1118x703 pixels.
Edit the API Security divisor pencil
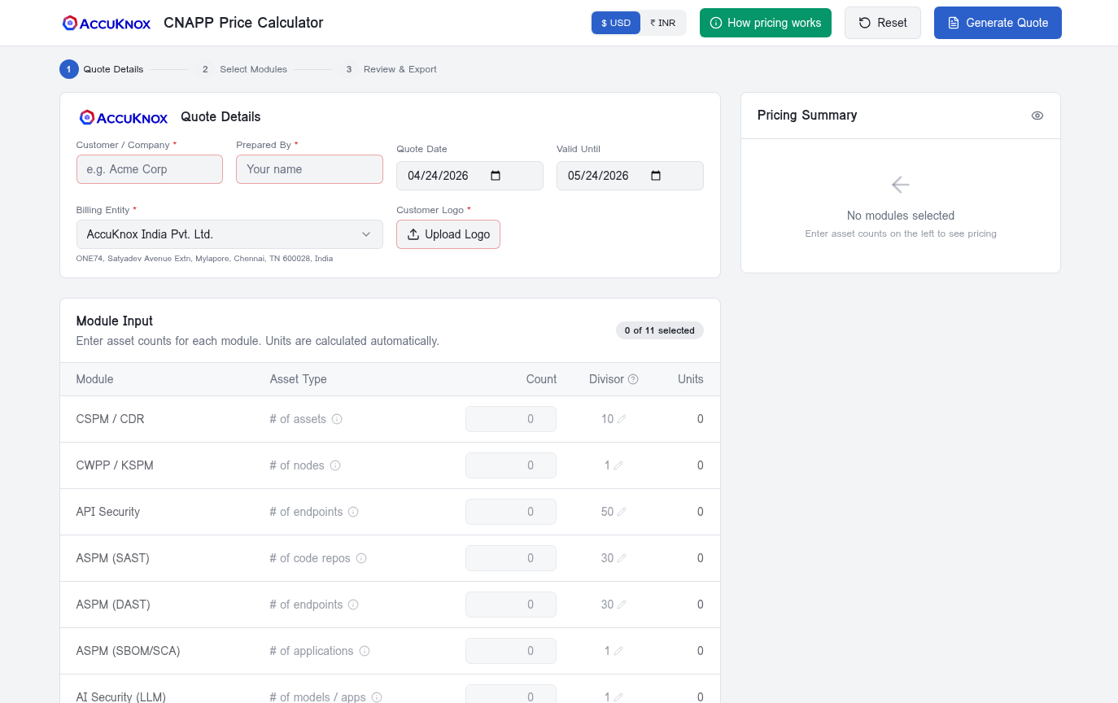pyautogui.click(x=622, y=512)
